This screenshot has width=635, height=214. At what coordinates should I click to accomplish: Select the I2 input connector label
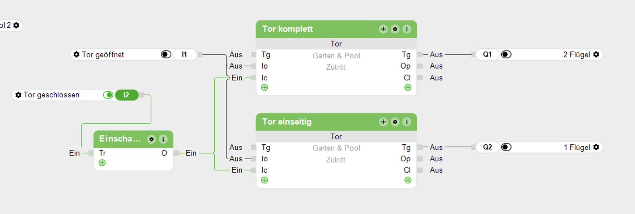coord(126,95)
